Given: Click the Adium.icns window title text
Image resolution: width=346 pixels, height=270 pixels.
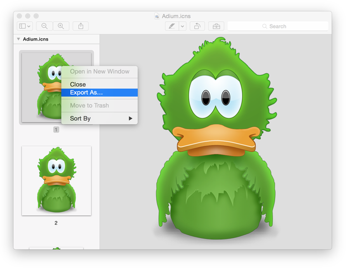Looking at the screenshot, I should (x=176, y=16).
